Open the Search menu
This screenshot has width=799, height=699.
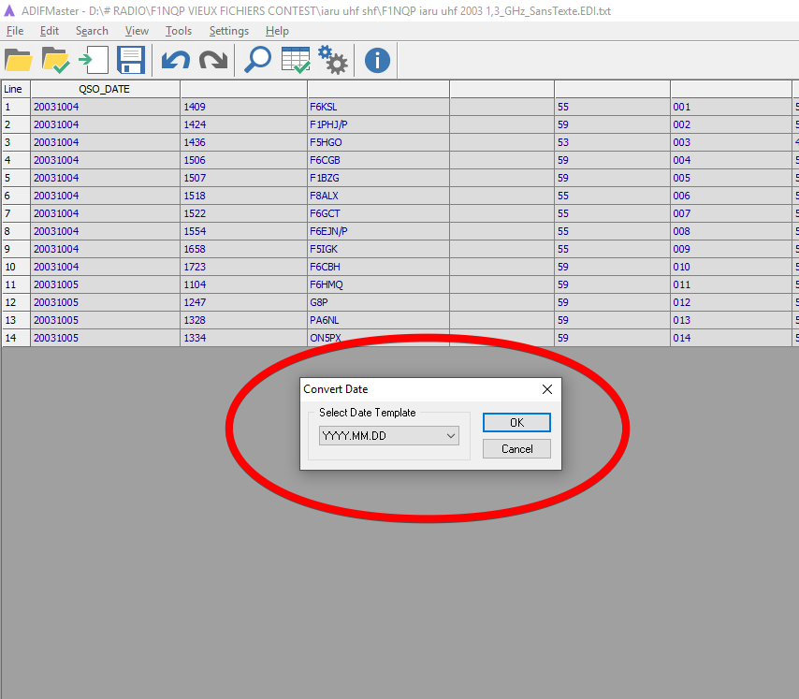[92, 31]
